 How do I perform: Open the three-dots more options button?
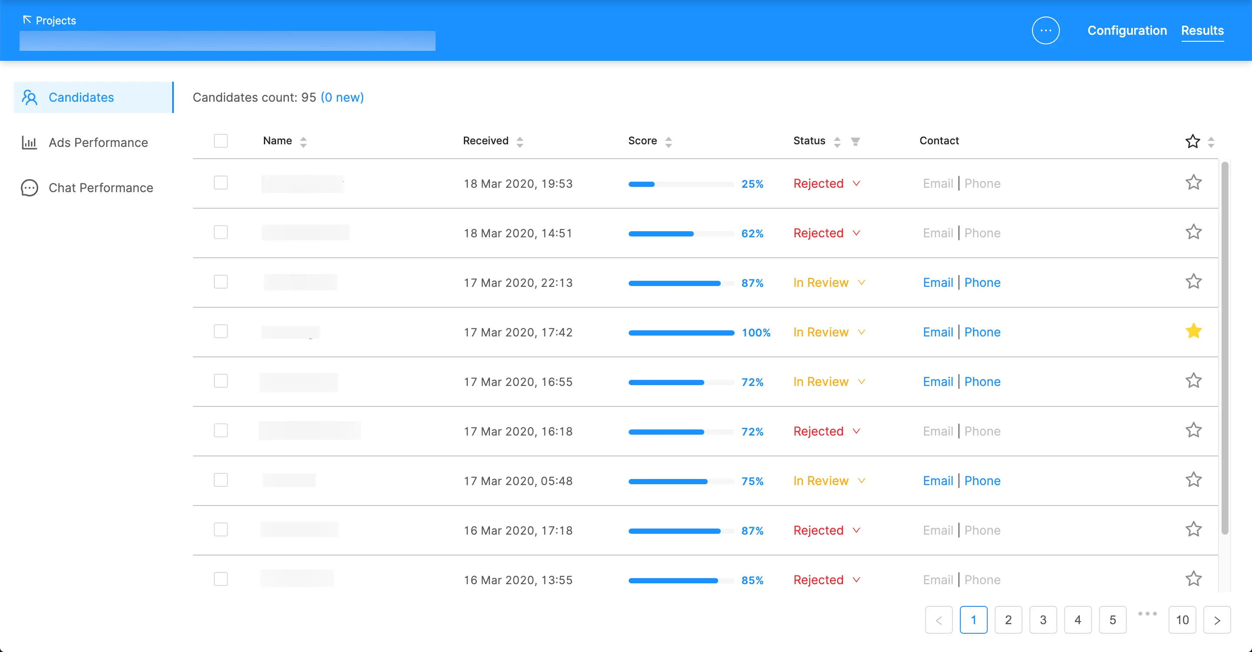tap(1046, 30)
